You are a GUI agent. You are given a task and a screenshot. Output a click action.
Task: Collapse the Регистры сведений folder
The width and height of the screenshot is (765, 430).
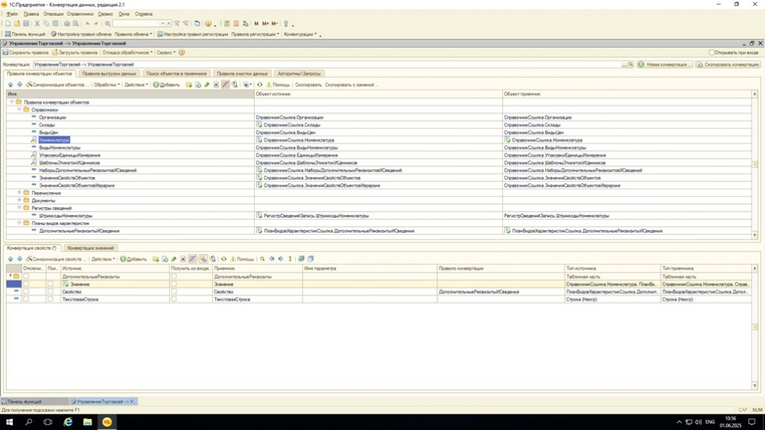click(x=19, y=208)
